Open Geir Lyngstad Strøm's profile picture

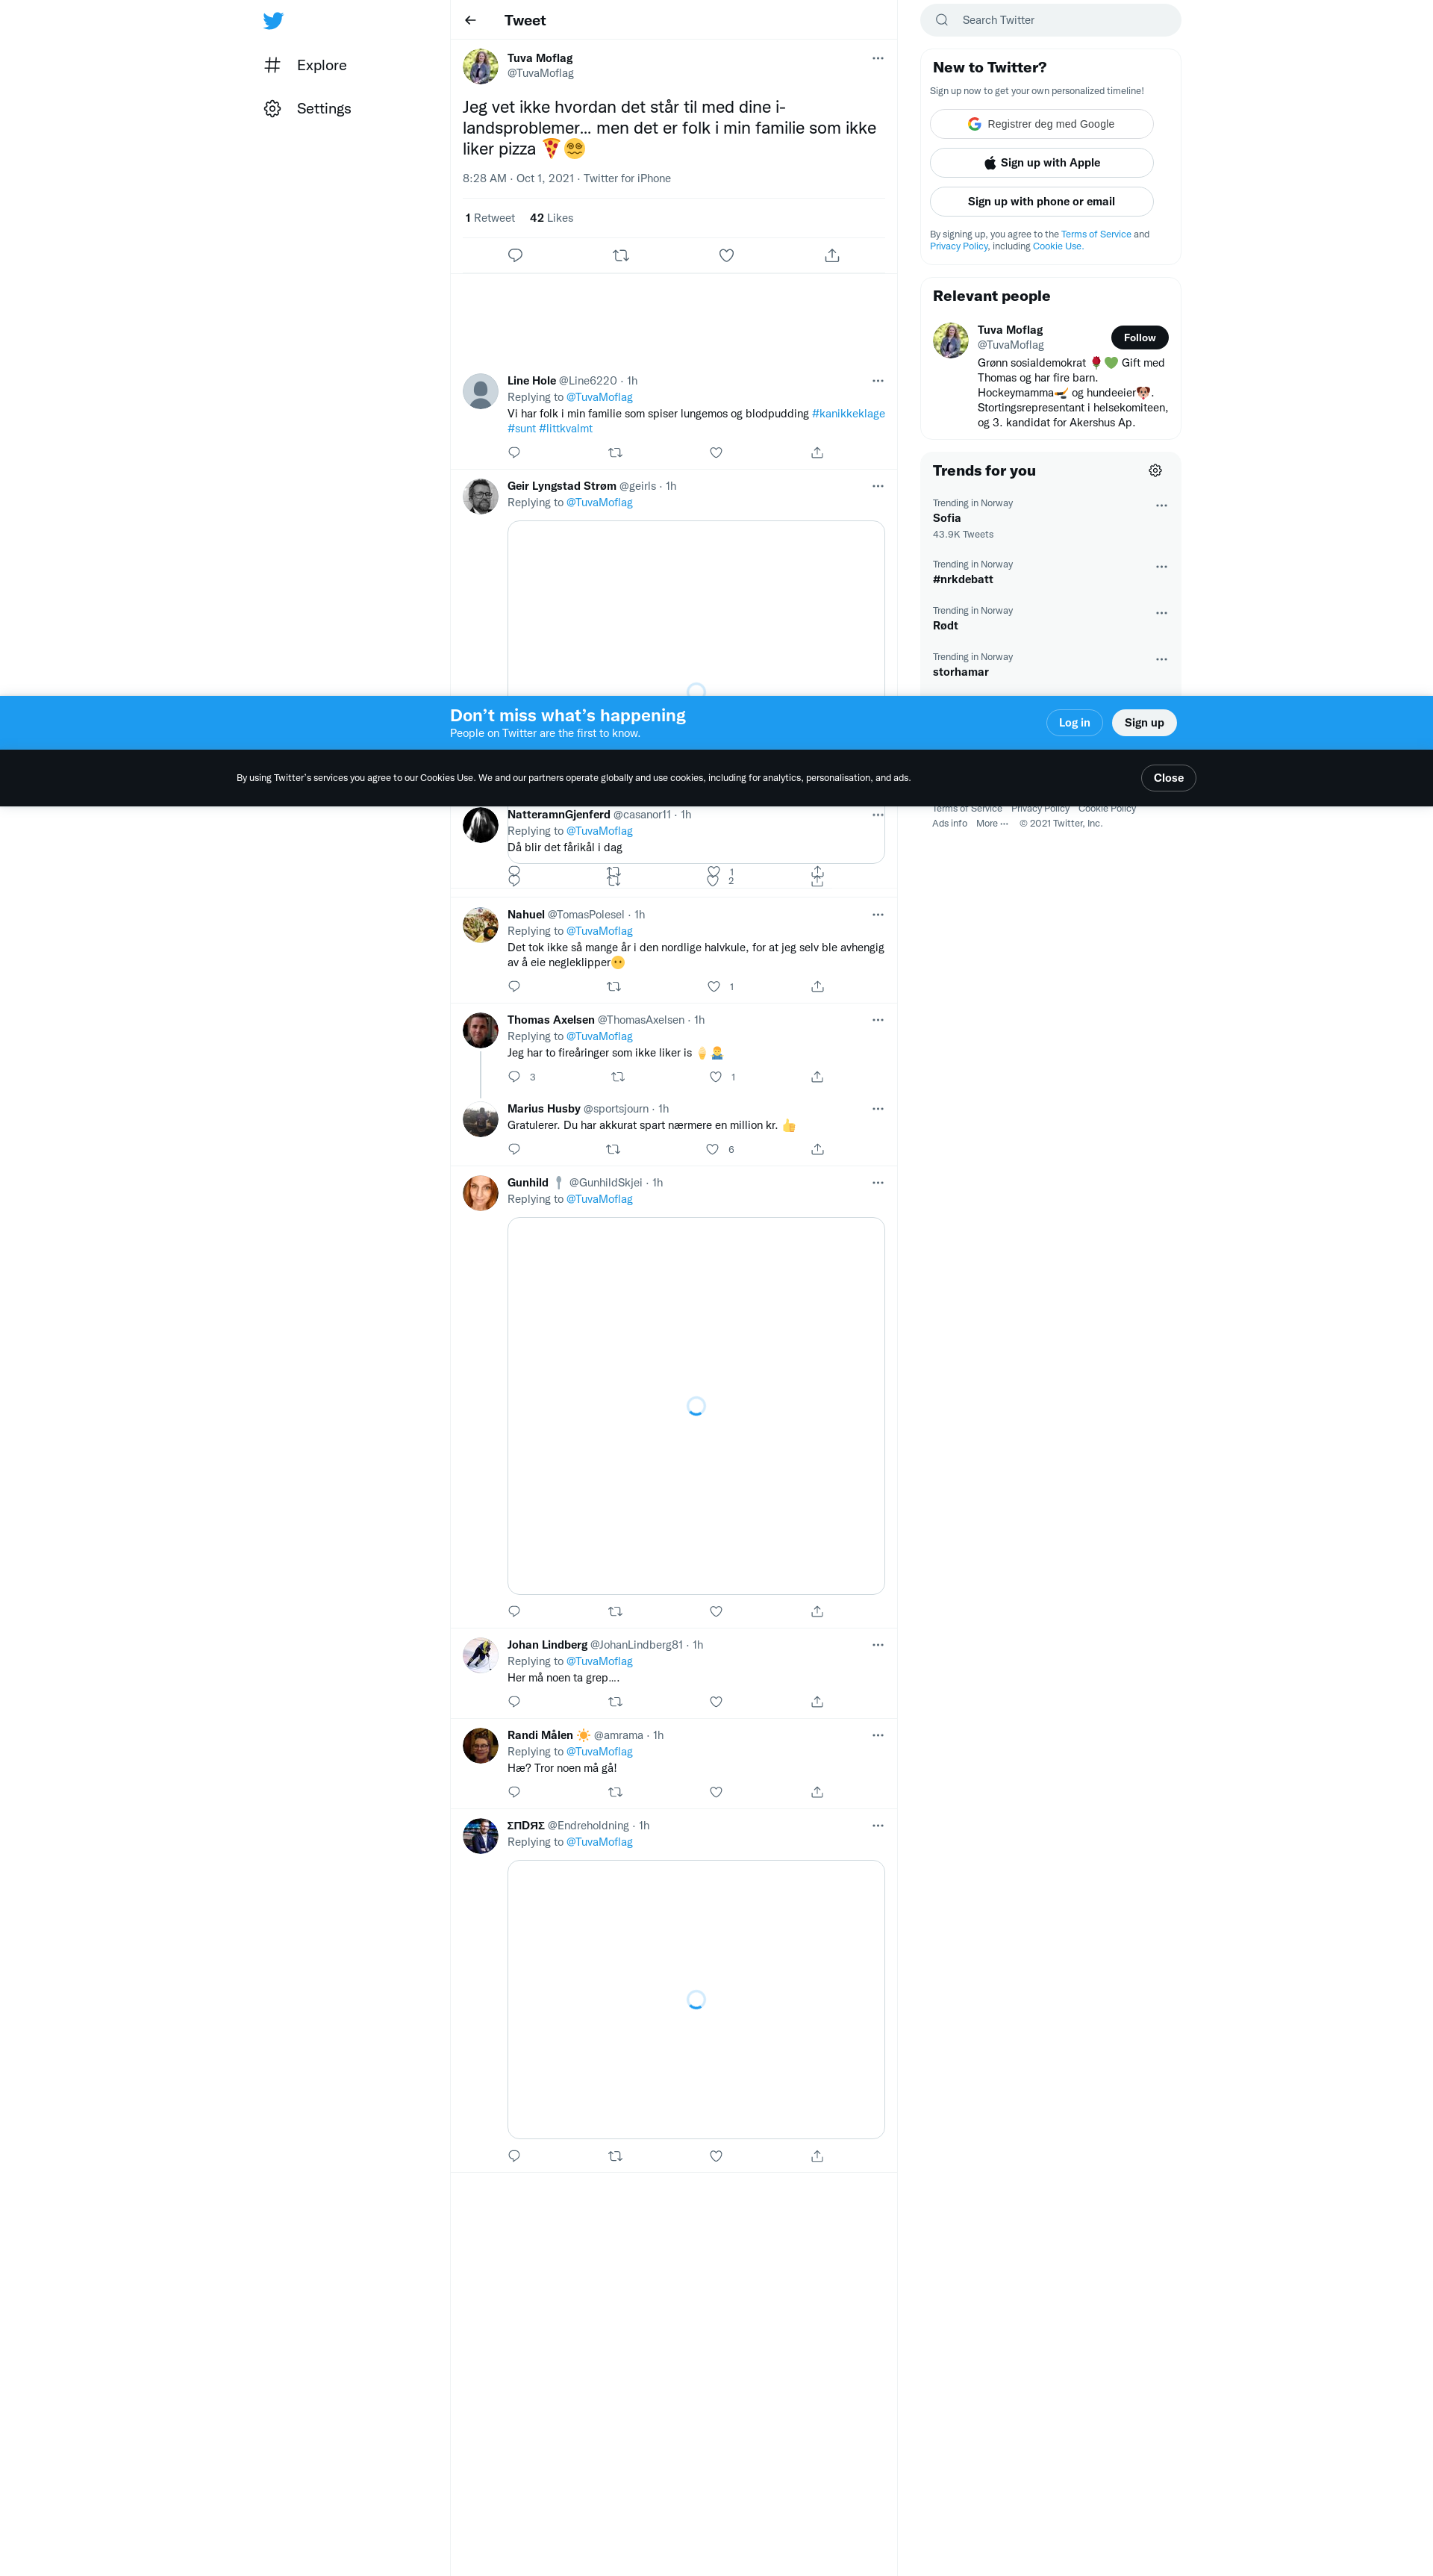coord(481,496)
